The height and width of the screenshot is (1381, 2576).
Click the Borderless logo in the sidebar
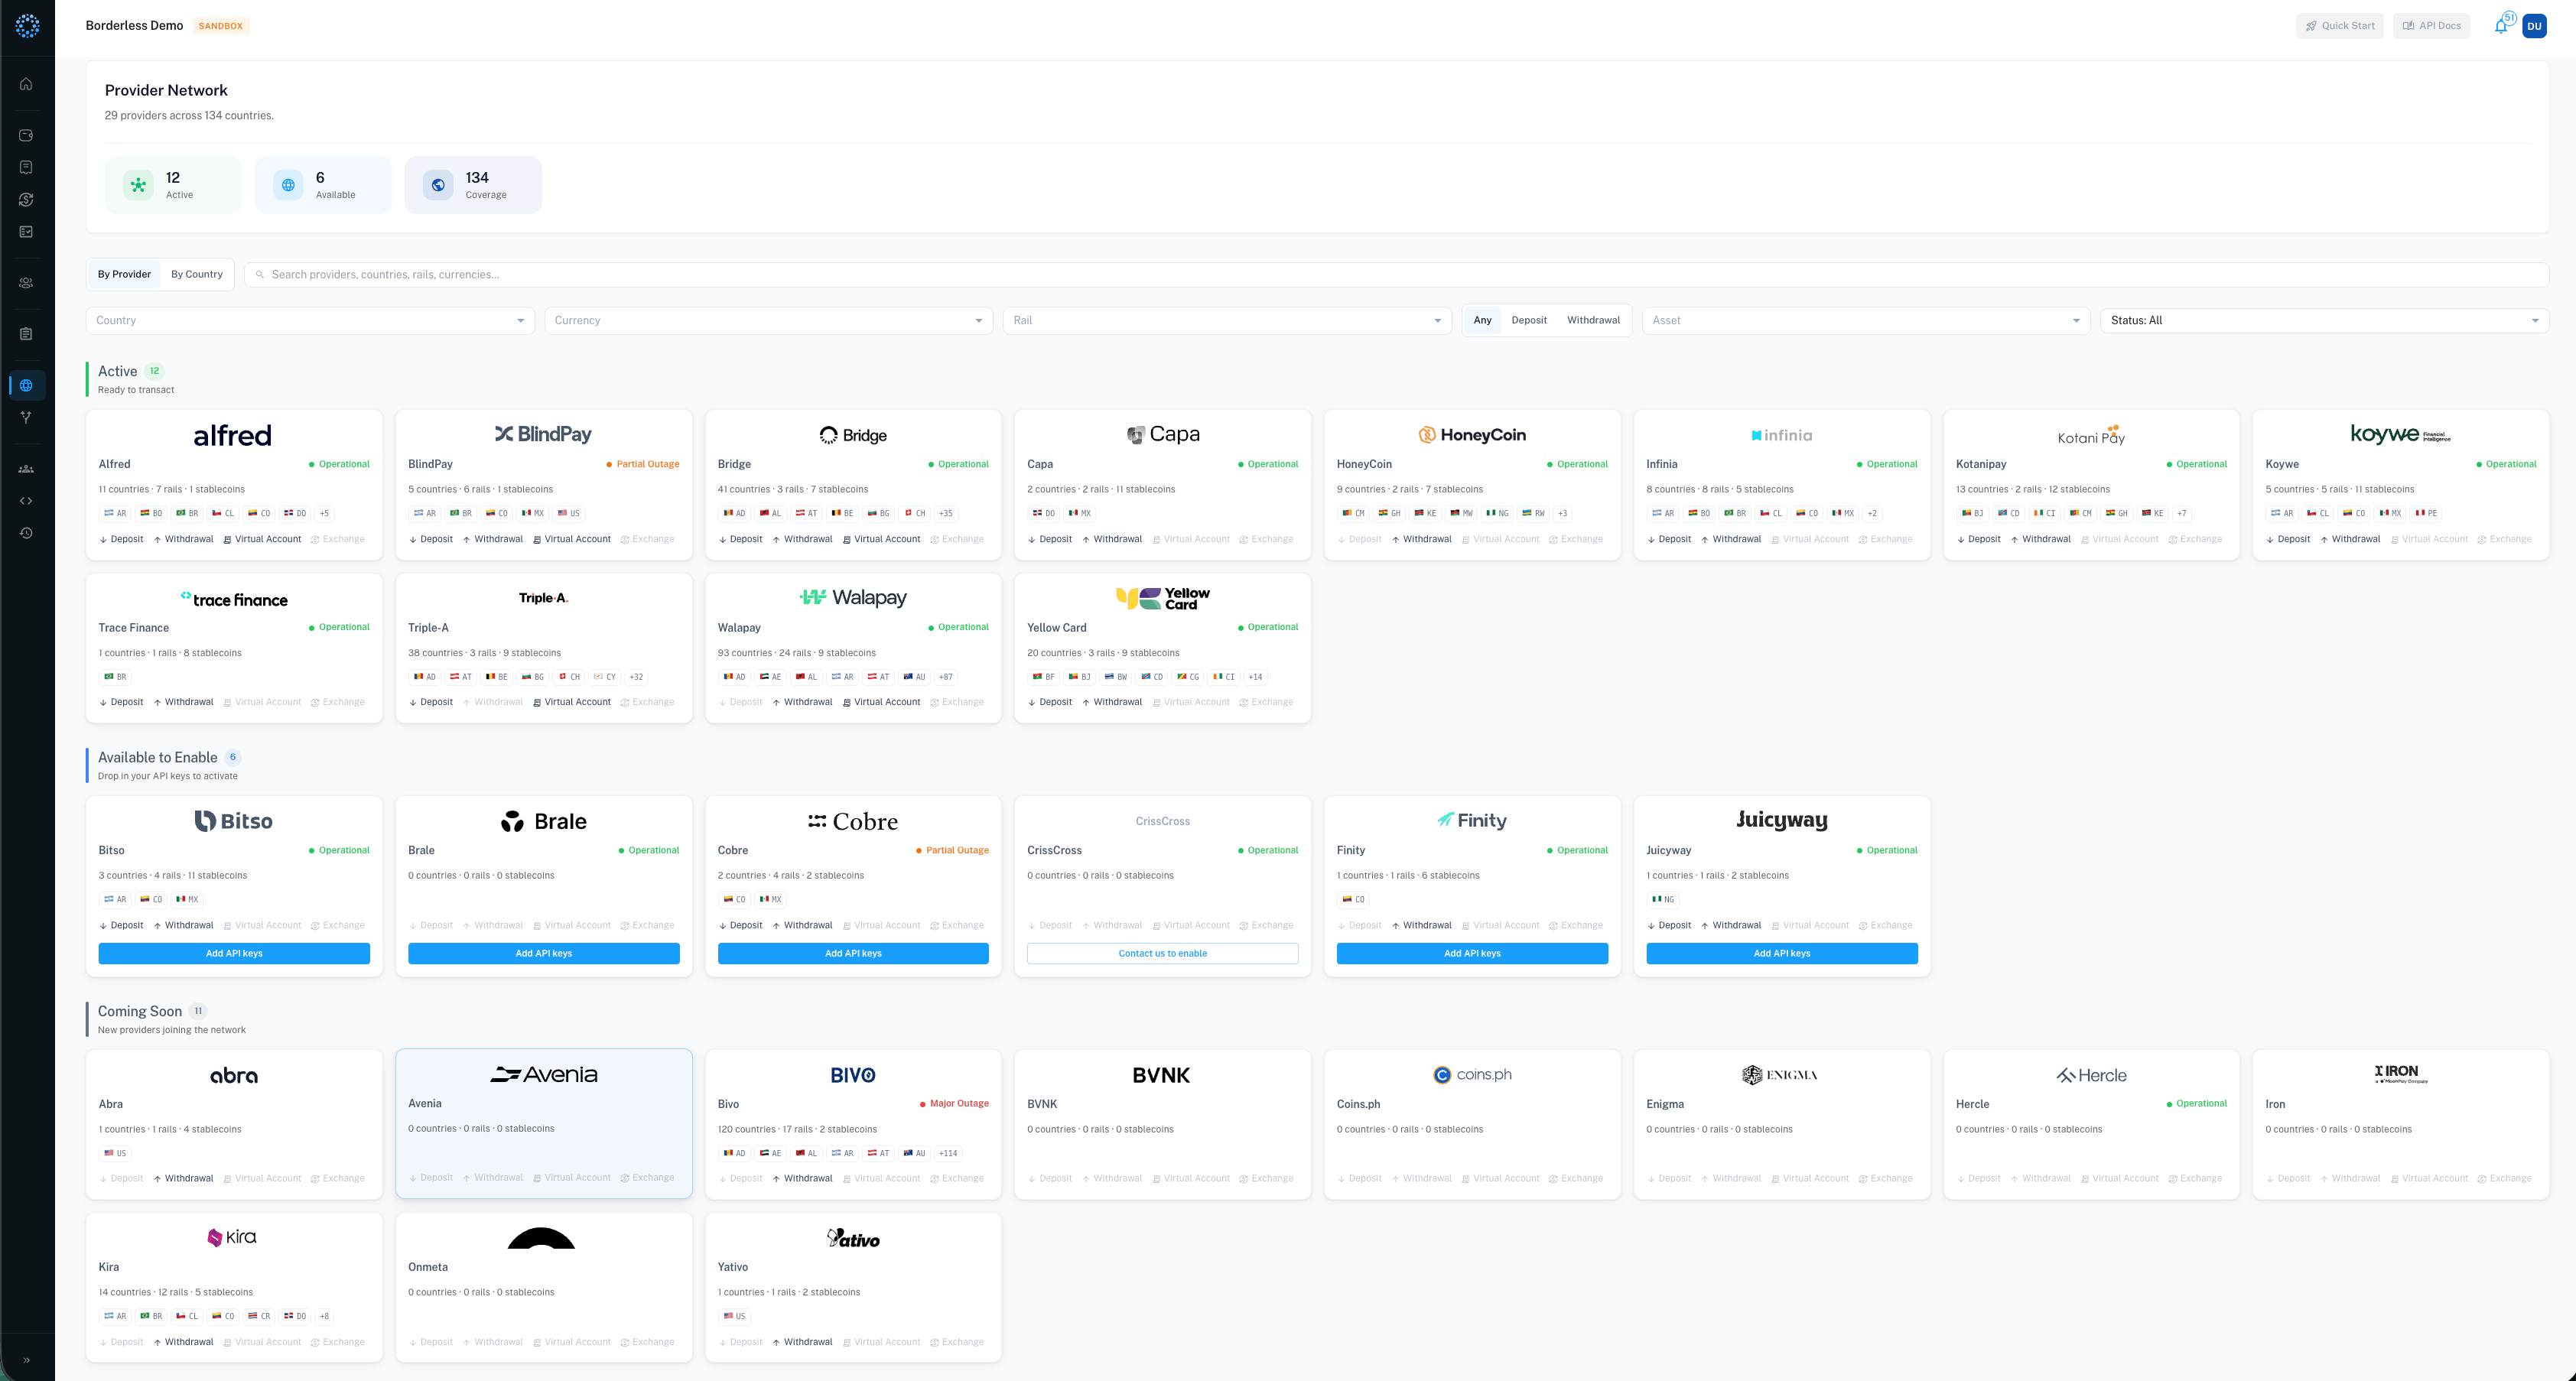tap(27, 26)
